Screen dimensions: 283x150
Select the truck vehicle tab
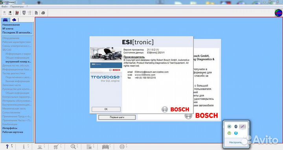coord(14,20)
